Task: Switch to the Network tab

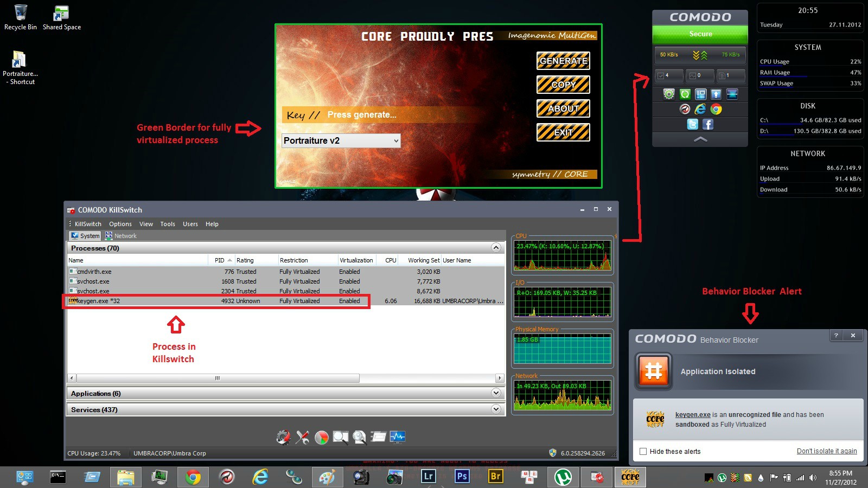Action: 120,236
